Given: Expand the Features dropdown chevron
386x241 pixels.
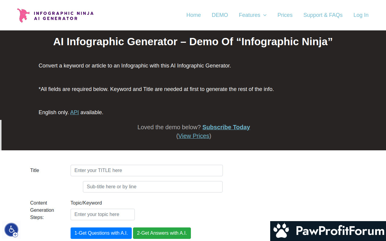Looking at the screenshot, I should pyautogui.click(x=265, y=15).
